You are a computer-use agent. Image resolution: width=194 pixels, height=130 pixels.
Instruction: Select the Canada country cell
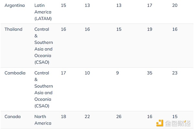point(12,116)
